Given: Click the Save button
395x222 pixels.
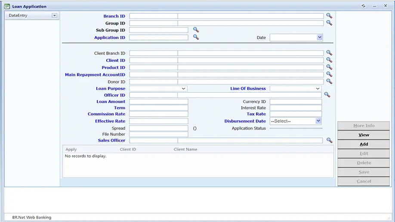Looking at the screenshot, I should point(364,172).
